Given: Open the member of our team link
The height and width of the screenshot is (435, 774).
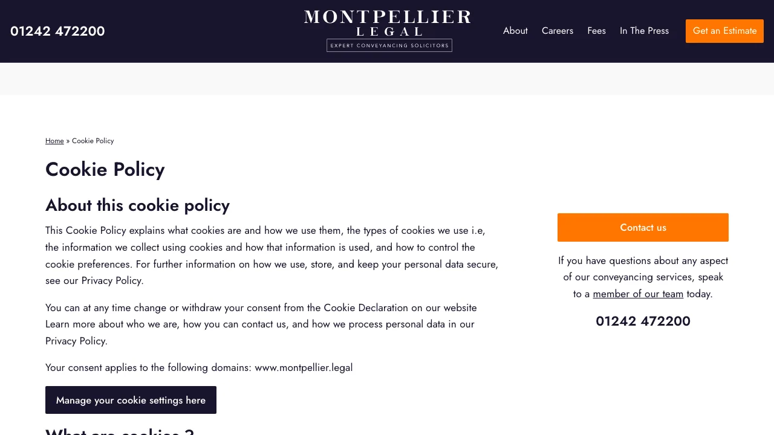Looking at the screenshot, I should coord(638,294).
